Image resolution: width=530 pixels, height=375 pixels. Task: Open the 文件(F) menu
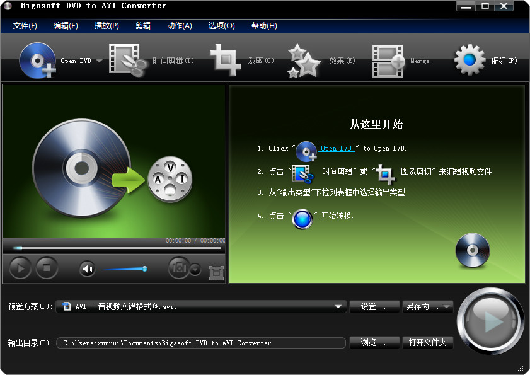coord(25,26)
